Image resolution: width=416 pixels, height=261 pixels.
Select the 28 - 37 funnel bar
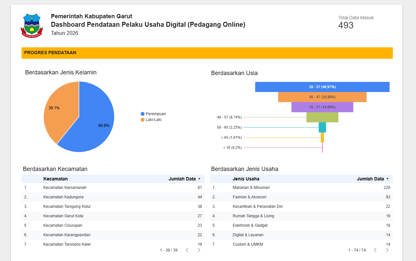click(x=322, y=87)
